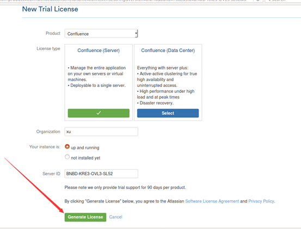Screen dimensions: 301x229
Task: Click the New Trial License heading
Action: pos(50,9)
